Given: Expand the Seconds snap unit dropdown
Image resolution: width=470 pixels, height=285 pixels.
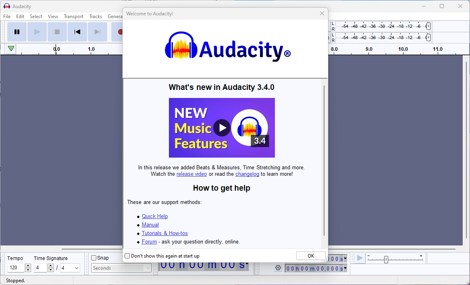Looking at the screenshot, I should click(x=148, y=268).
